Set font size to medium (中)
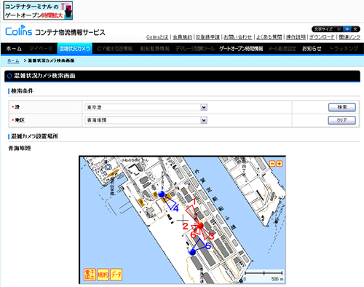This screenshot has height=287, width=364. 347,29
